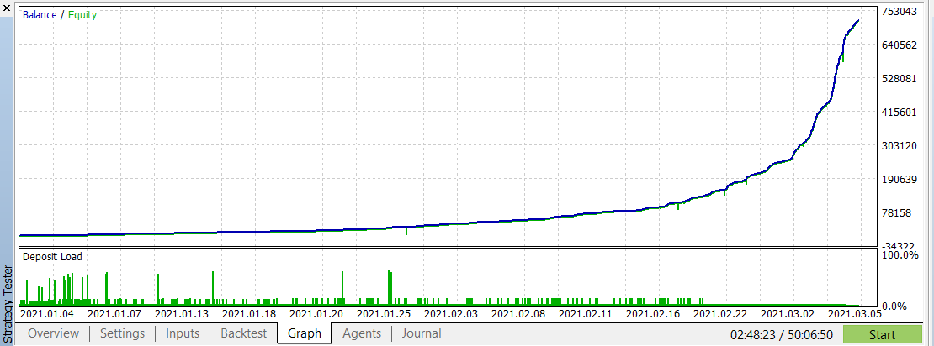Click the 2021.01.20 date label
Screen dimensions: 934x346
tap(316, 314)
